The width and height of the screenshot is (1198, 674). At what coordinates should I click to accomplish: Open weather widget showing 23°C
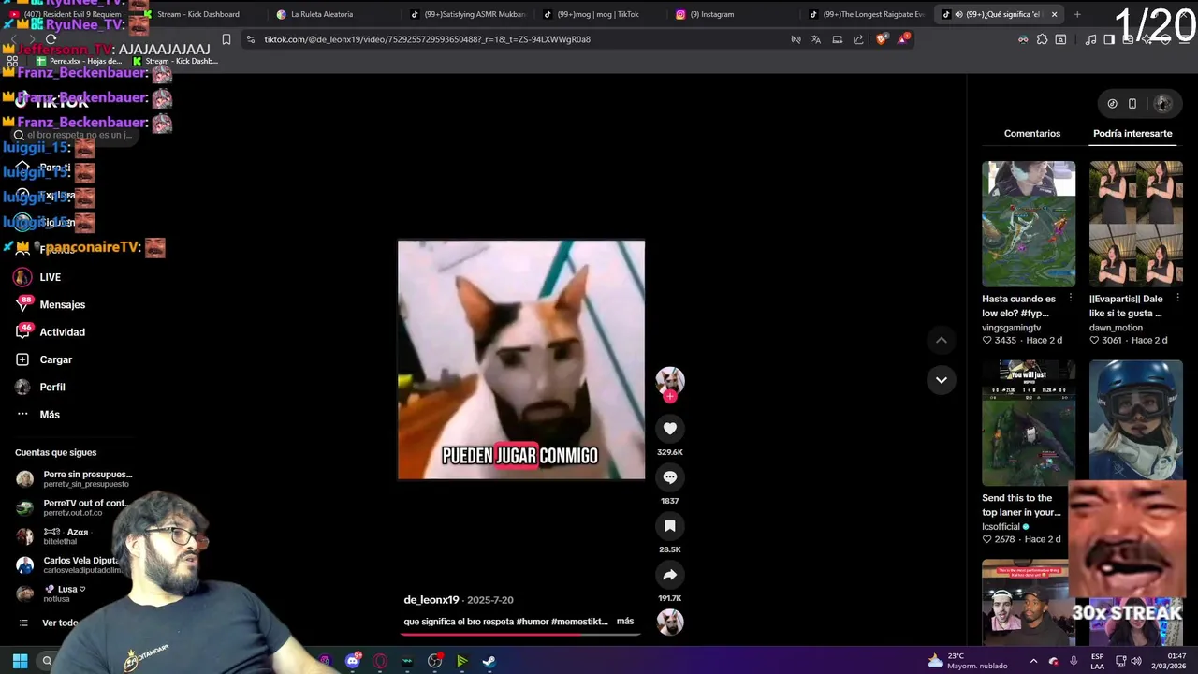click(x=968, y=661)
